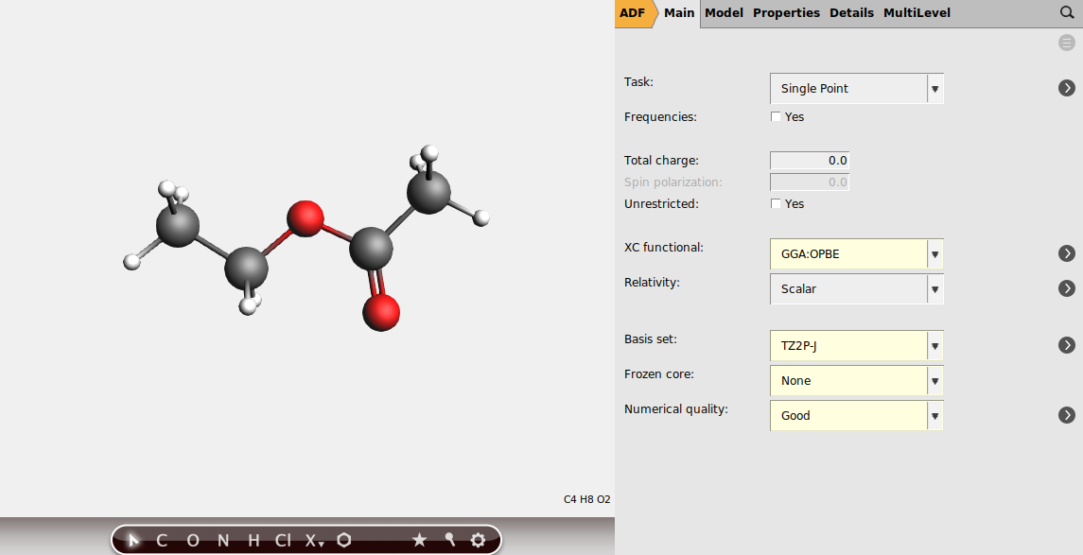Open the element picker arrow next to X
1083x555 pixels.
click(320, 544)
